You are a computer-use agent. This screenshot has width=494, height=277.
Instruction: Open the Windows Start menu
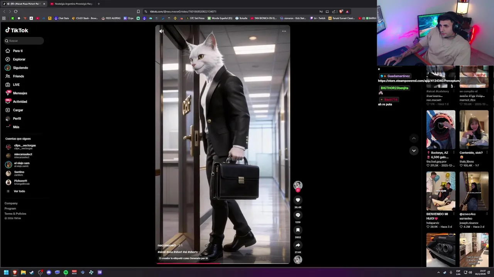6,272
